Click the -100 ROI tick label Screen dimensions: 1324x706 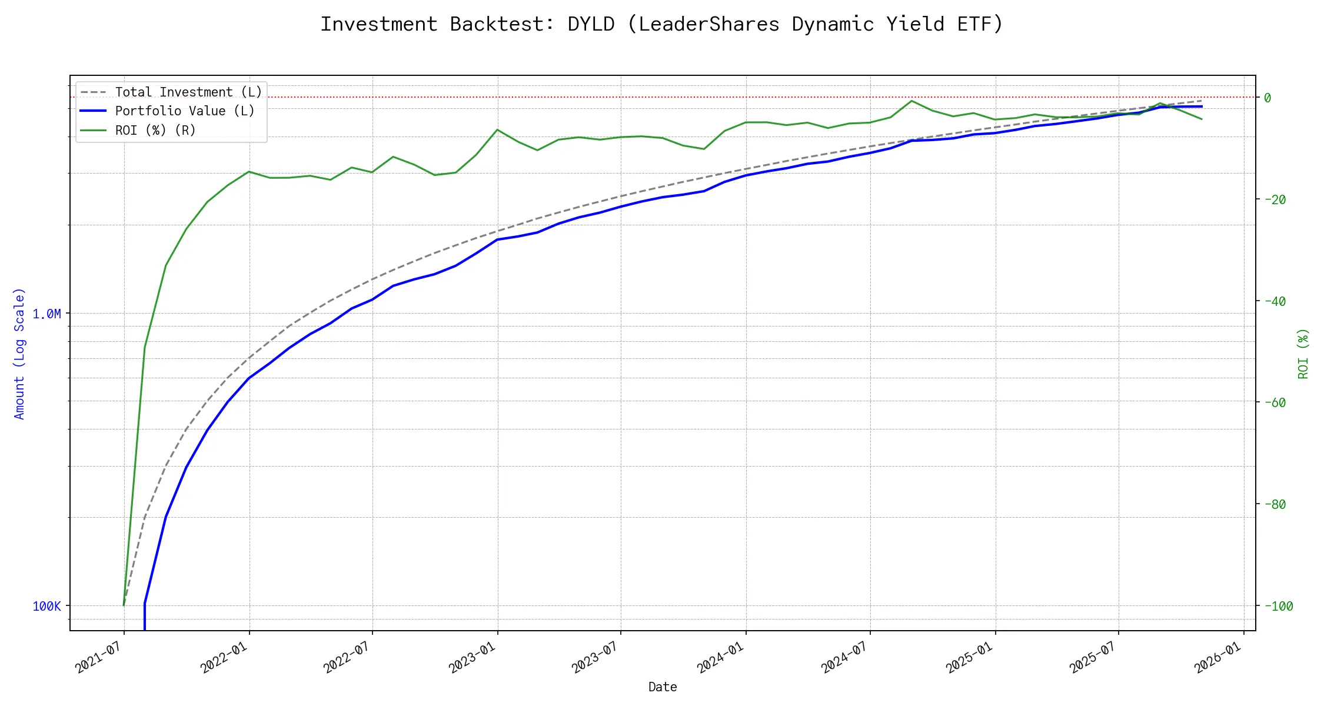pos(1278,606)
